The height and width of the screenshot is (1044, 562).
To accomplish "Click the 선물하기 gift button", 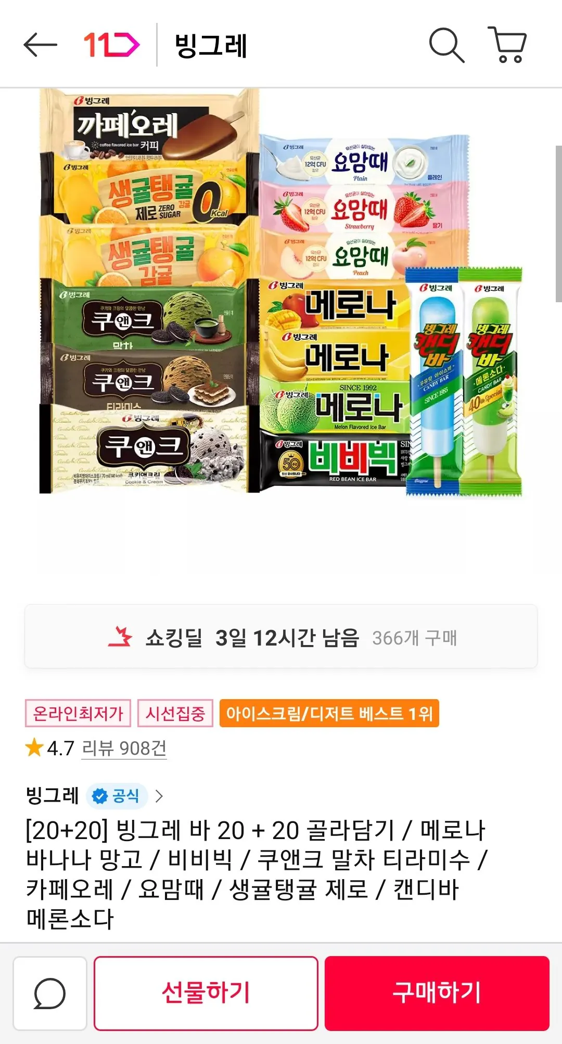I will click(x=206, y=993).
